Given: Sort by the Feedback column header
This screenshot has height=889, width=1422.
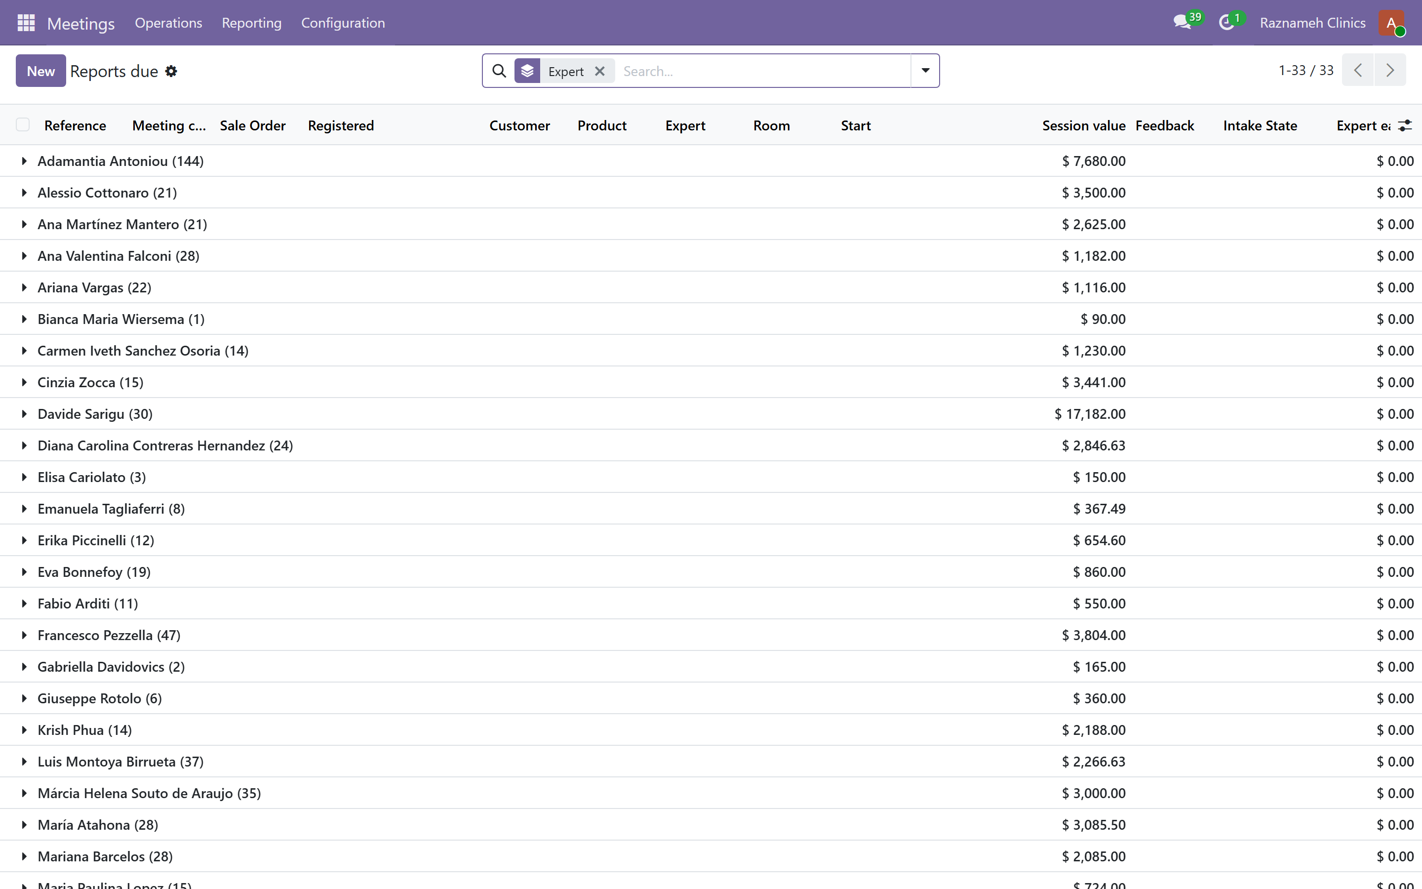Looking at the screenshot, I should coord(1165,125).
